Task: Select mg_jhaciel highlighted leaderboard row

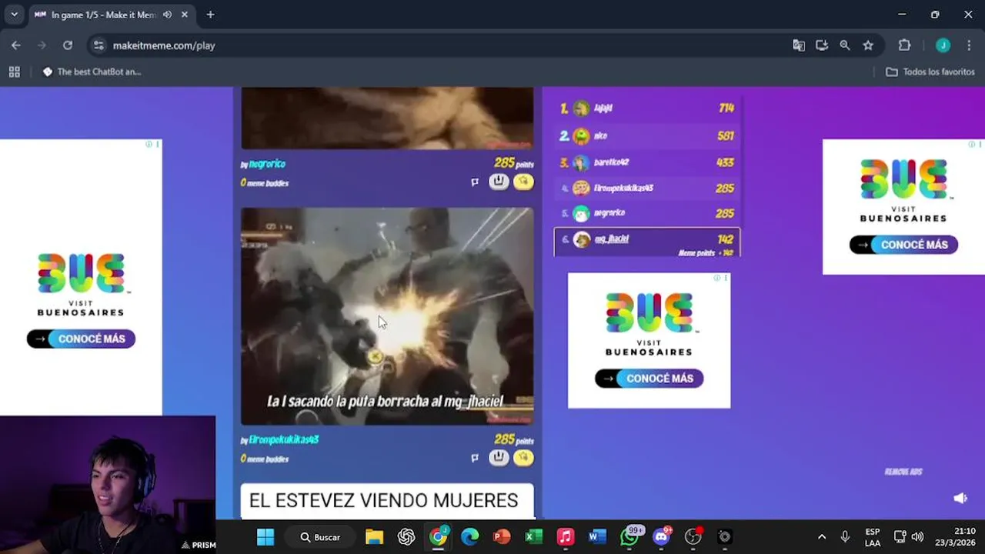Action: pyautogui.click(x=646, y=242)
